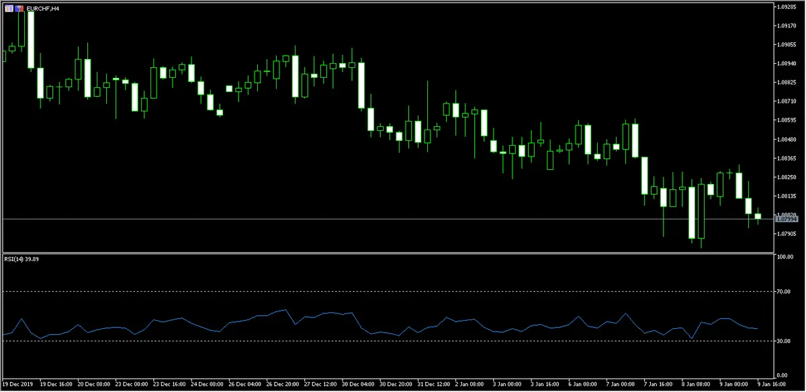Click the 1.08595 price scale label
This screenshot has height=392, width=806.
787,120
